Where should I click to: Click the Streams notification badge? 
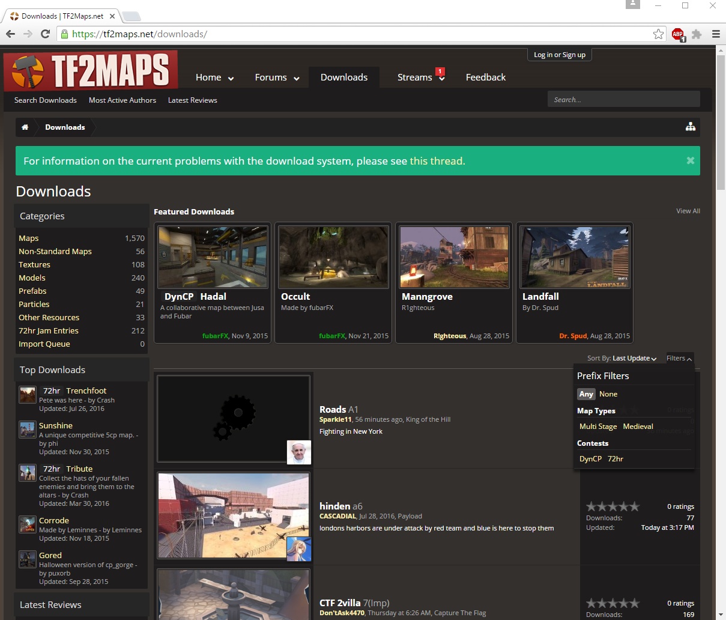point(440,71)
